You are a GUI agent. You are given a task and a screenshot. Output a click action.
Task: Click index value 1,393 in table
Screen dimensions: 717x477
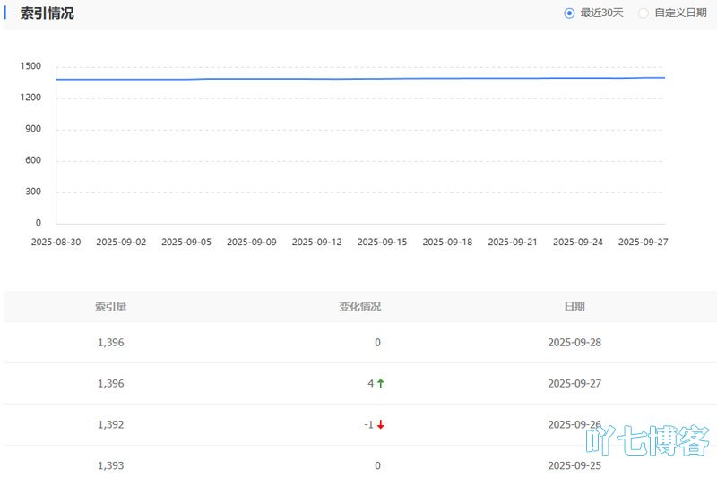pos(110,465)
